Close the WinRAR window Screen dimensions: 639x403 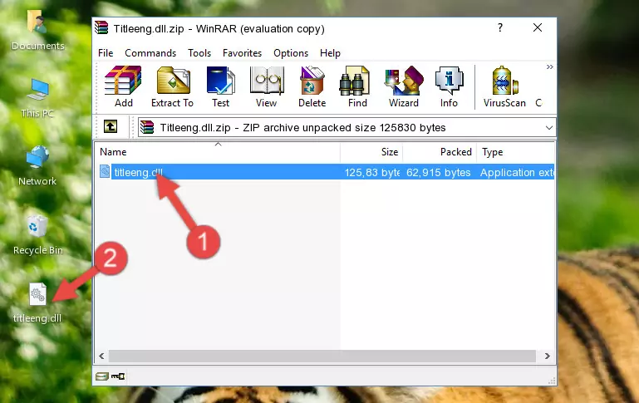tap(538, 27)
